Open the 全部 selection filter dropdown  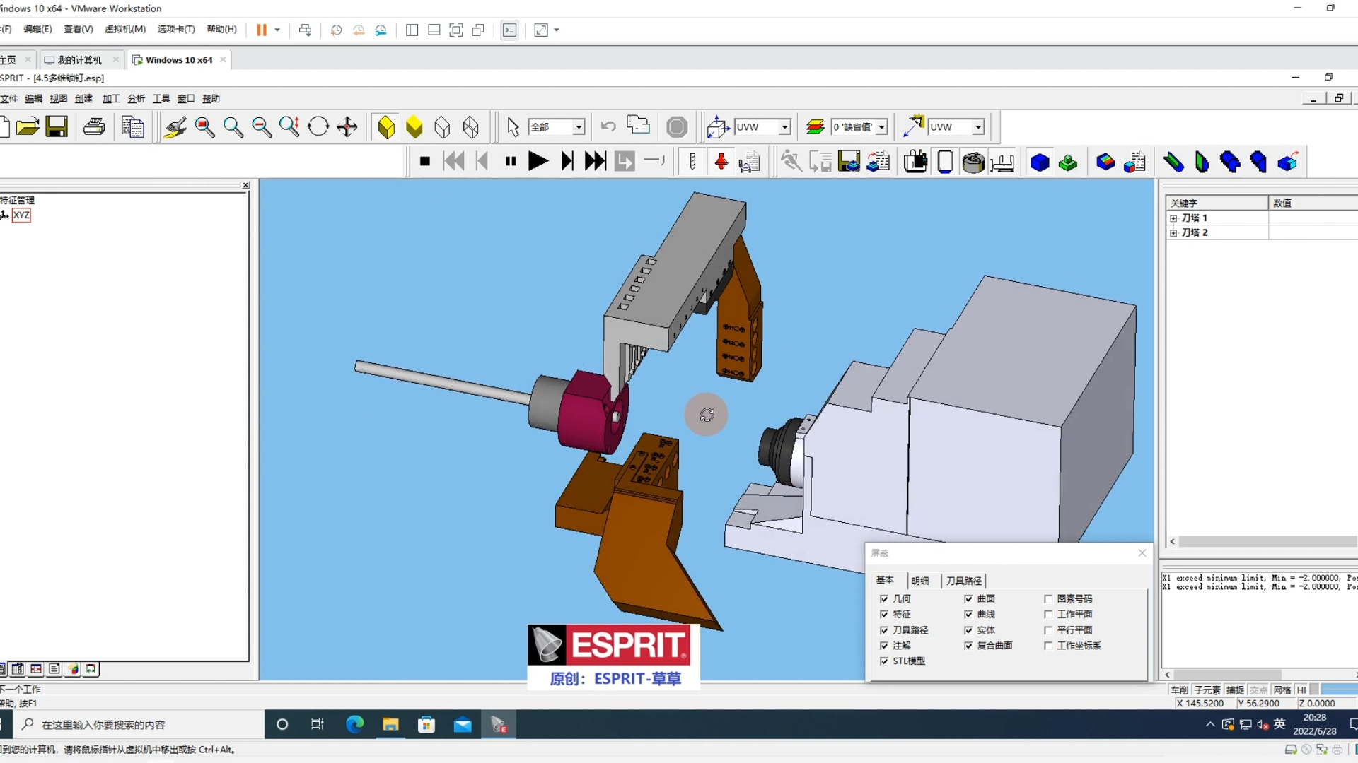[579, 127]
